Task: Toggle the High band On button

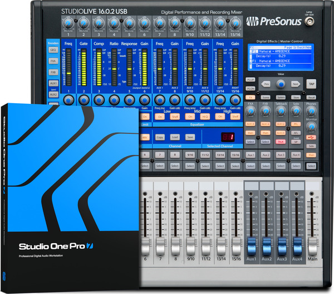Action: point(220,117)
